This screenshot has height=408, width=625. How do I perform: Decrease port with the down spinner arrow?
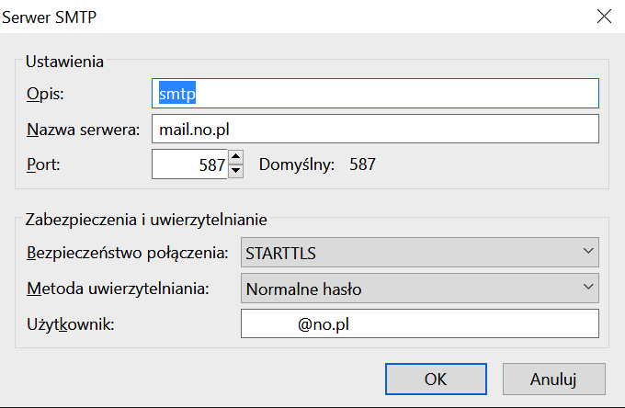tap(235, 172)
